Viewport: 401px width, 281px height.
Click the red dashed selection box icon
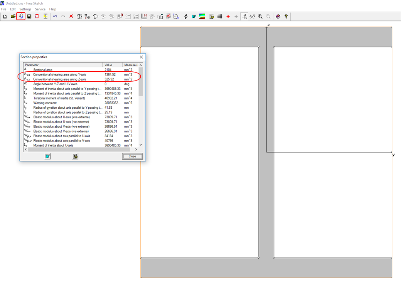(168, 16)
